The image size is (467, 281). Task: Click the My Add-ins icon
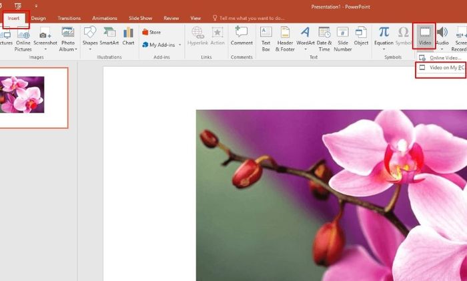145,45
